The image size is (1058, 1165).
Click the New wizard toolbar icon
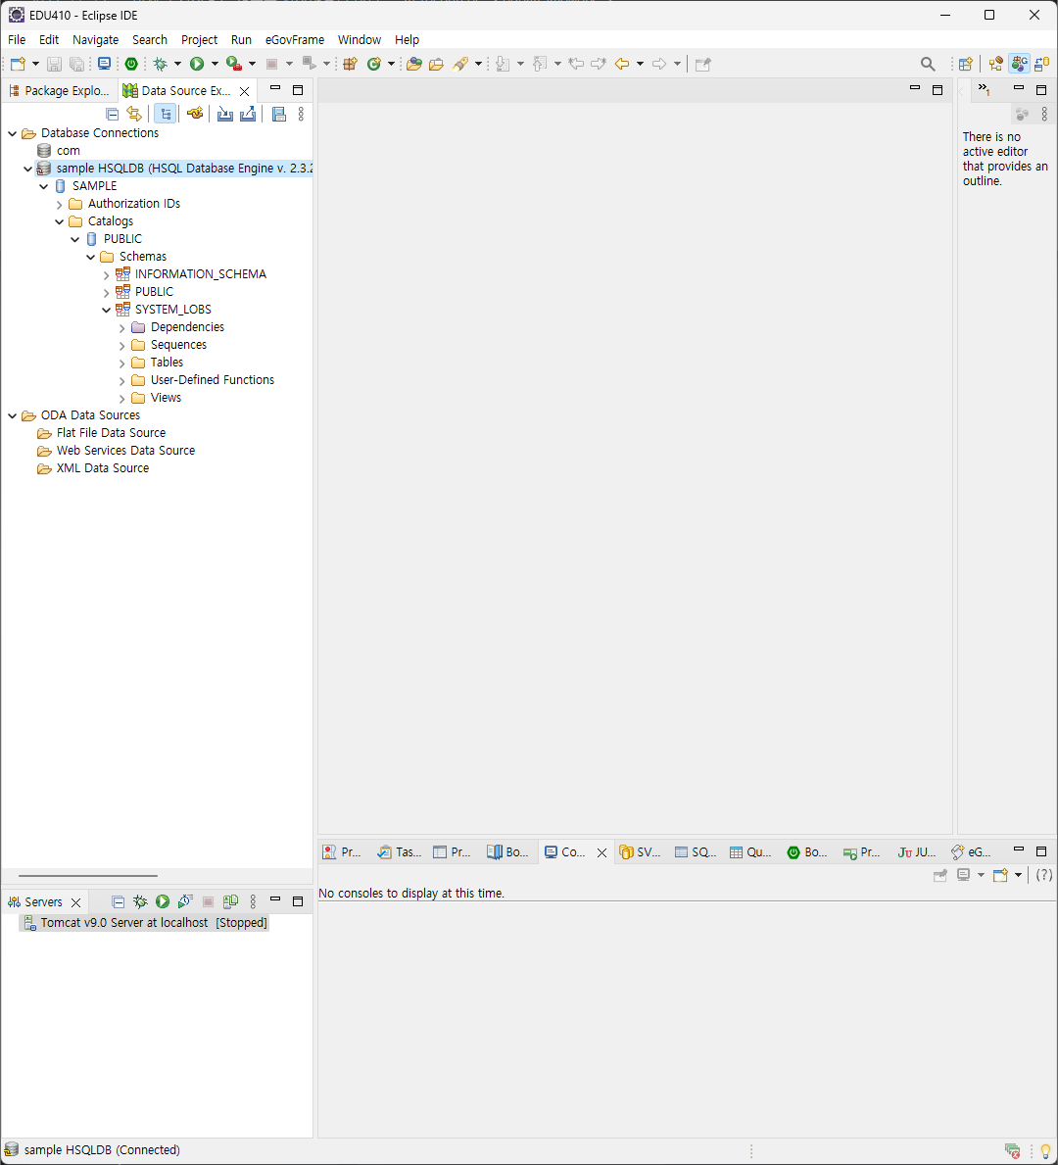point(18,64)
